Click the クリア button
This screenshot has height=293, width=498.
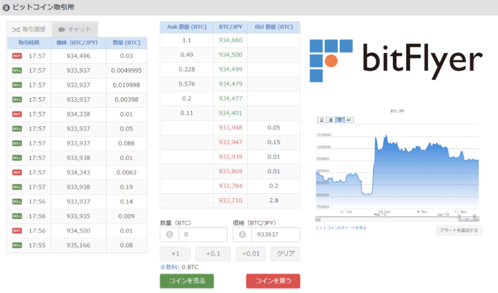pyautogui.click(x=285, y=253)
